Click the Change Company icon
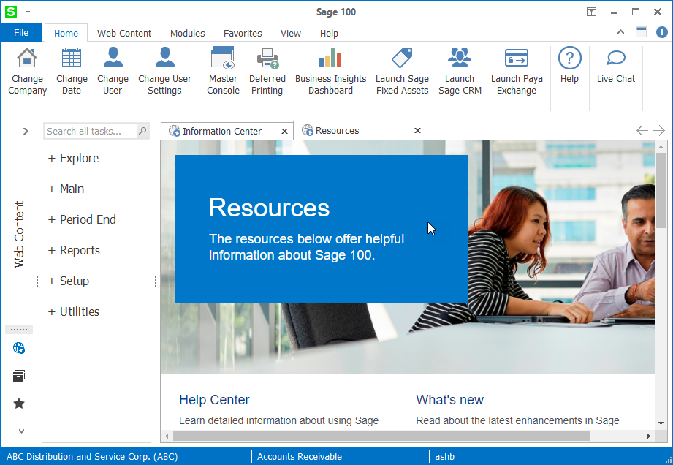This screenshot has height=465, width=673. (27, 58)
